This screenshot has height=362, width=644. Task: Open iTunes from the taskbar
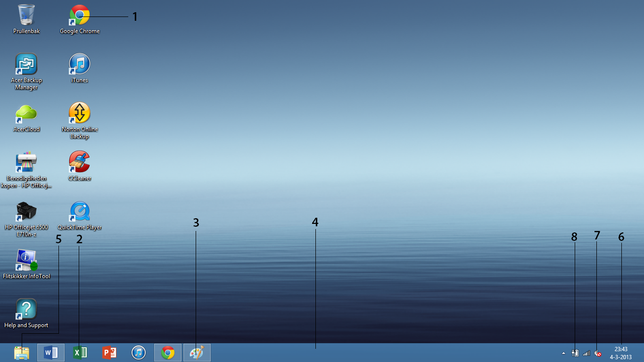(139, 353)
